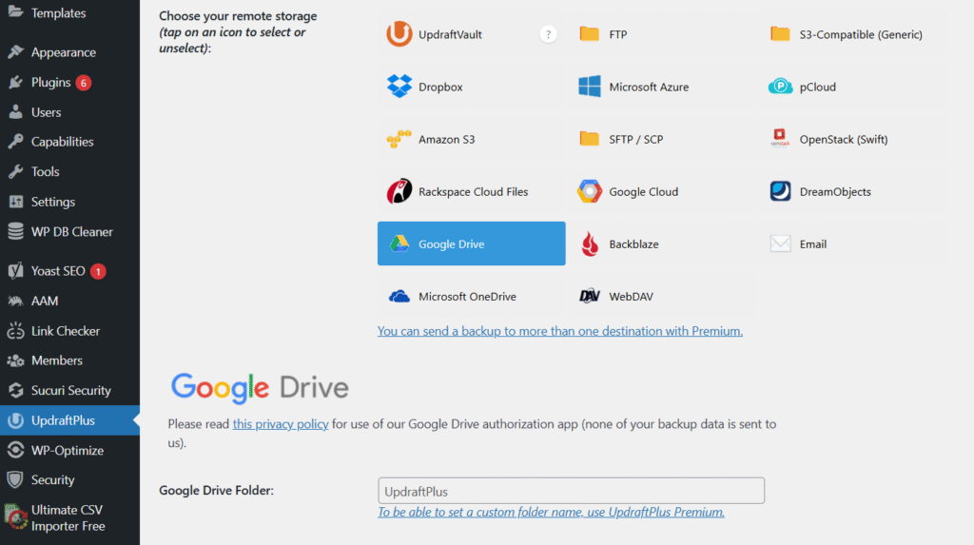The width and height of the screenshot is (974, 545).
Task: Open WP-Optimize from the sidebar
Action: [x=67, y=451]
